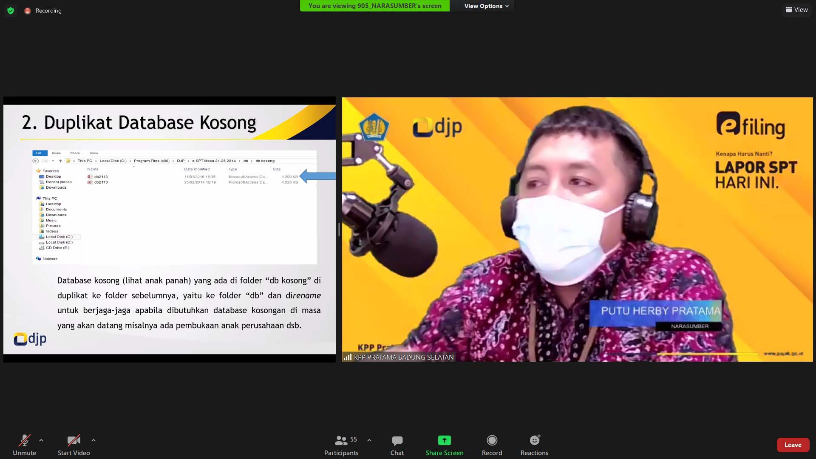Click the red Leave button

(x=793, y=445)
